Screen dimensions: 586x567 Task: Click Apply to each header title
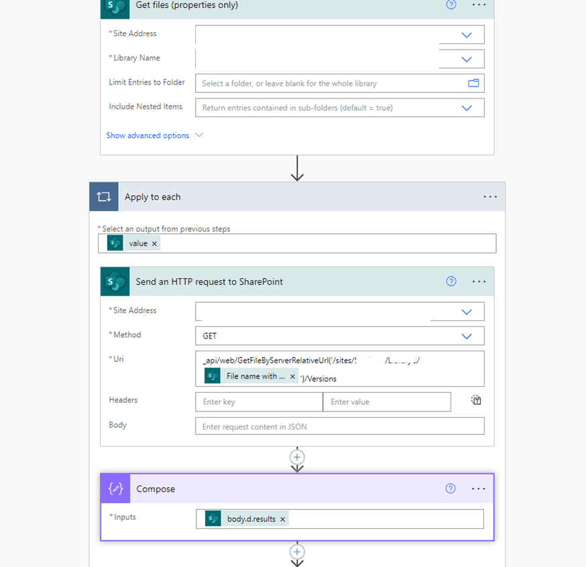tap(152, 197)
